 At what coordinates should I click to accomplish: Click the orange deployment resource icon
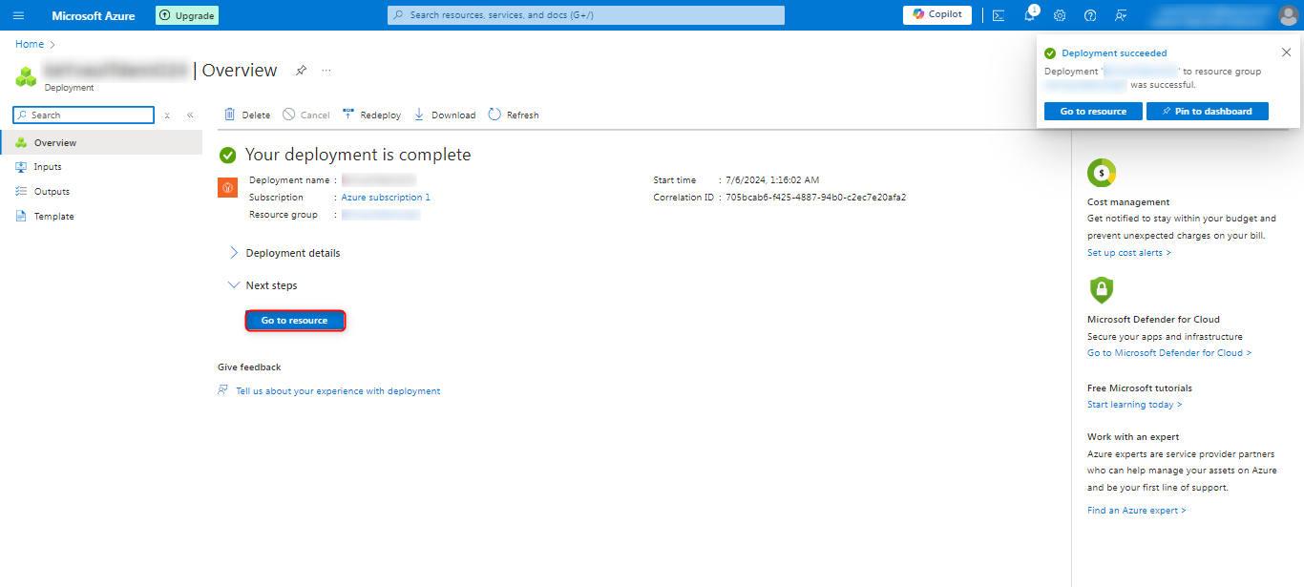tap(227, 187)
